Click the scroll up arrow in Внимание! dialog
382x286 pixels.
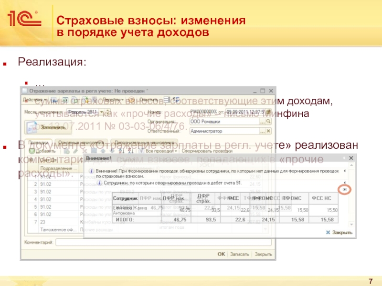(351, 165)
